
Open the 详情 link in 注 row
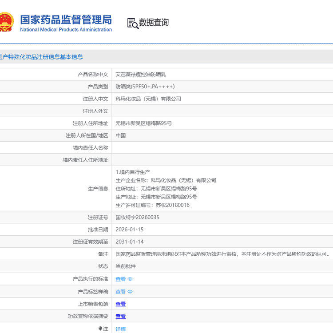click(x=120, y=329)
